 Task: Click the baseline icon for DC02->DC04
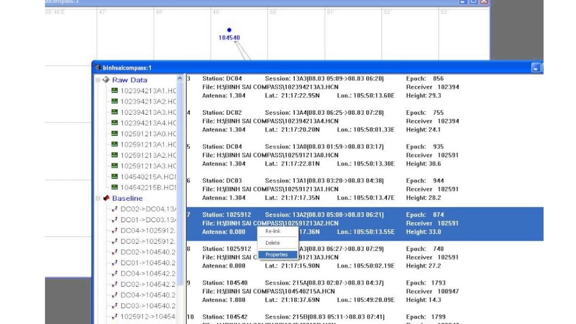(115, 209)
